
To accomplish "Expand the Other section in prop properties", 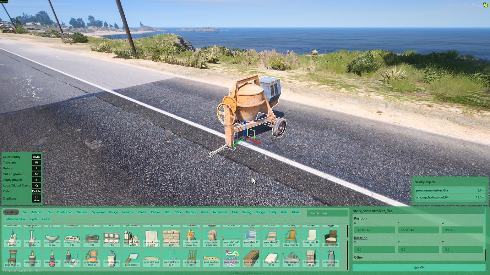I will point(358,257).
